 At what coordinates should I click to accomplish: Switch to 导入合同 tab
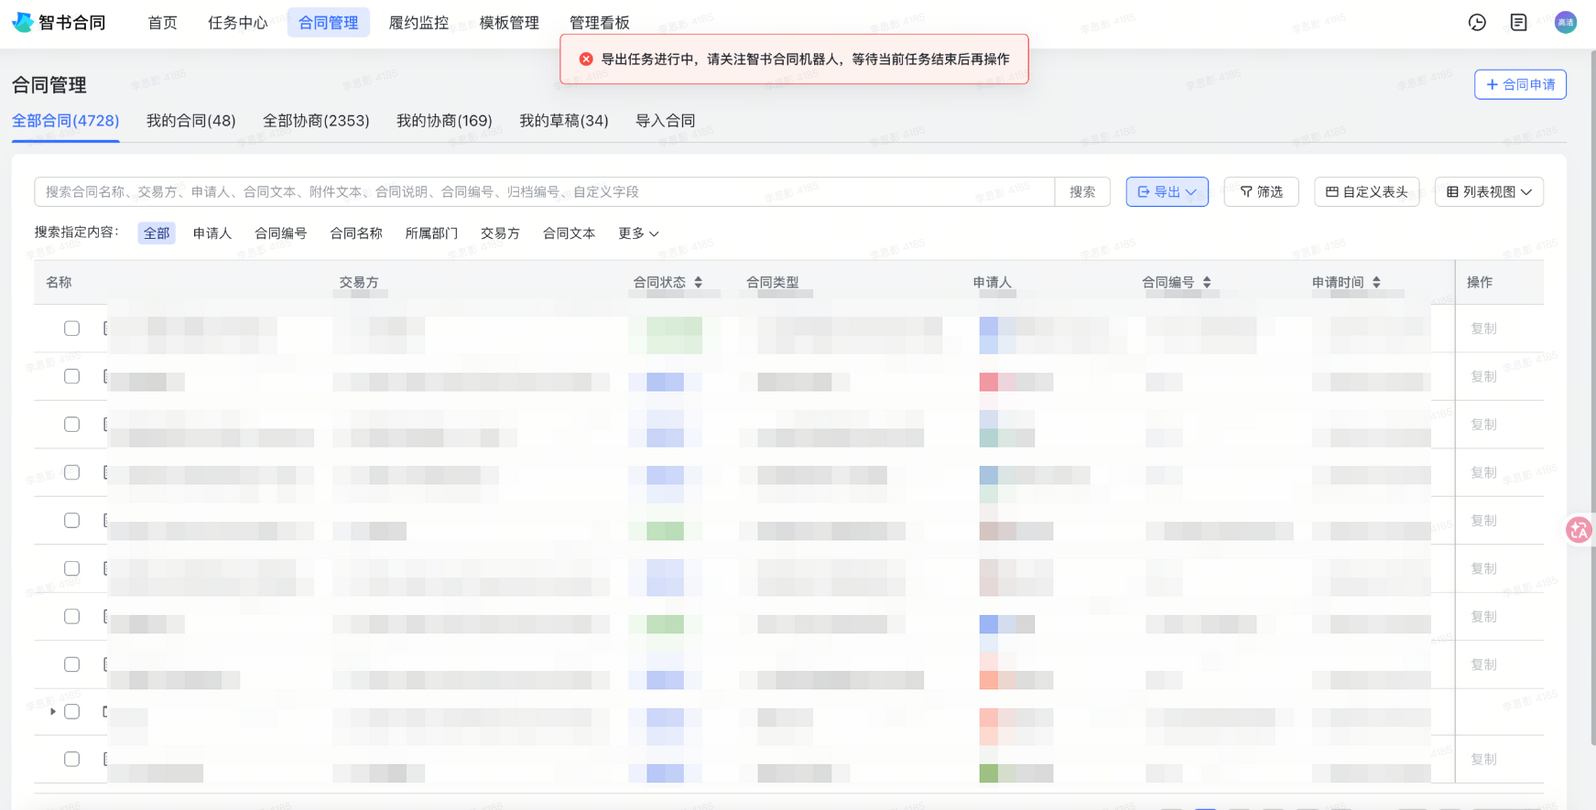pyautogui.click(x=666, y=121)
